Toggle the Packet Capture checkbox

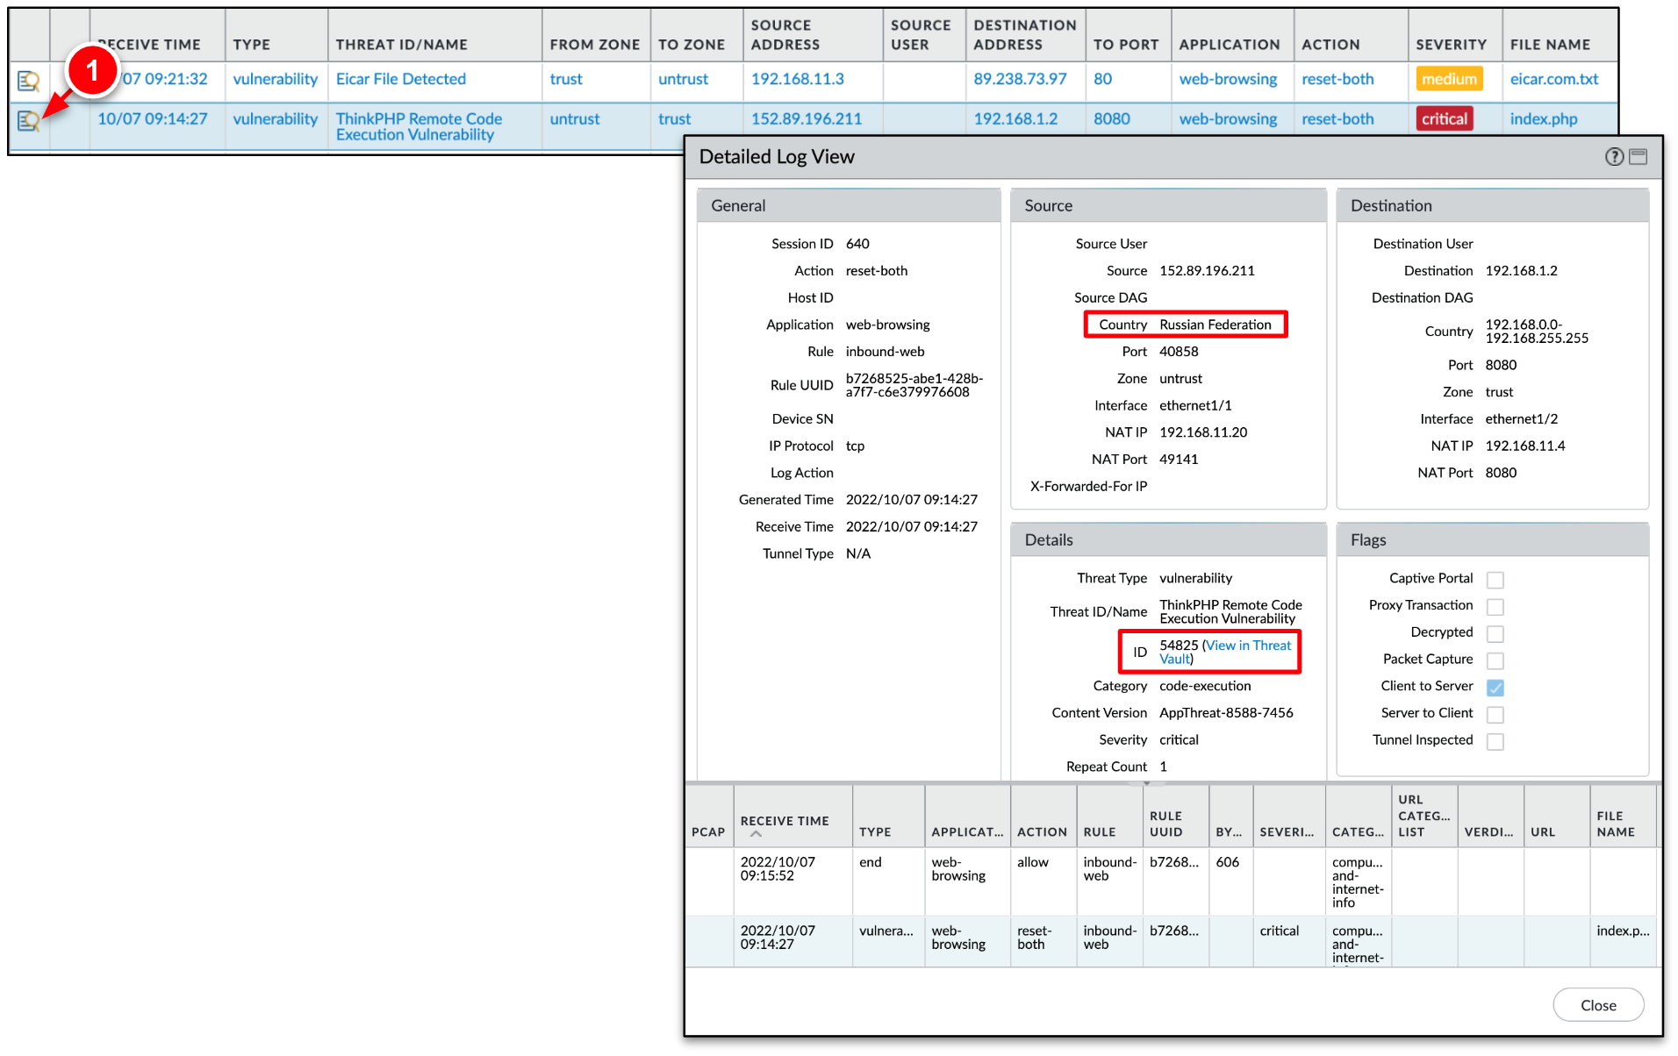[1495, 660]
